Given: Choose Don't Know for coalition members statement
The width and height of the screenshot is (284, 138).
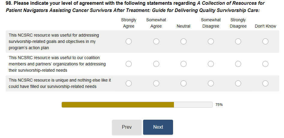Looking at the screenshot, I should tap(265, 64).
